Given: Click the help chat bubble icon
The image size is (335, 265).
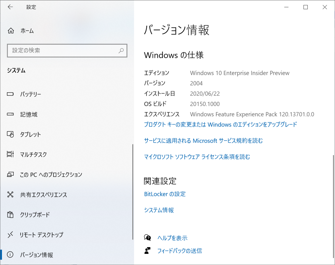Looking at the screenshot, I should click(147, 238).
